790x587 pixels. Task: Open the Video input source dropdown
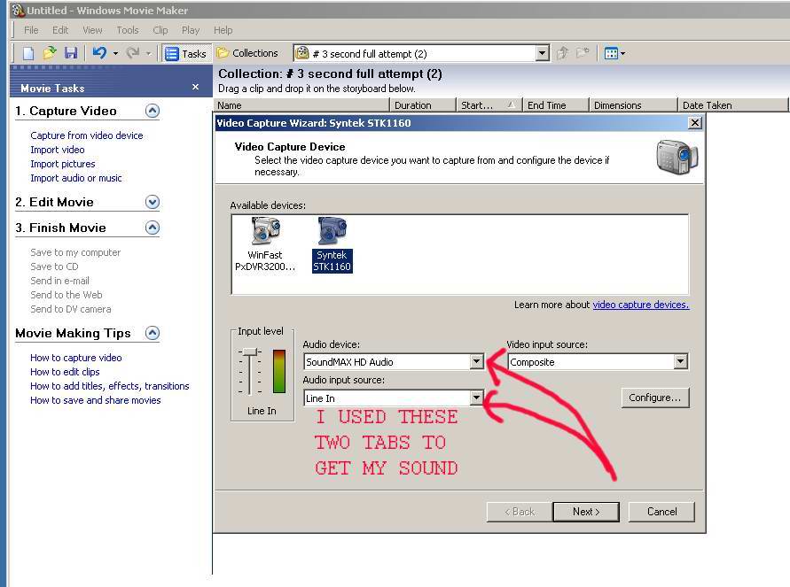tap(681, 361)
